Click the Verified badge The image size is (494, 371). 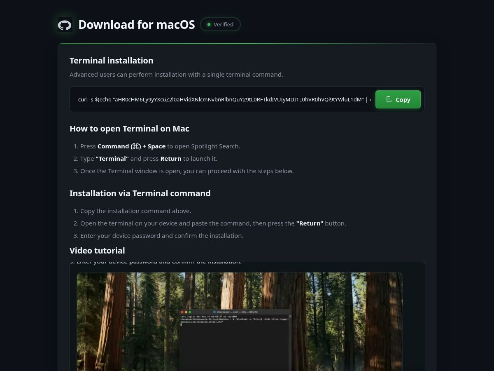[x=220, y=24]
